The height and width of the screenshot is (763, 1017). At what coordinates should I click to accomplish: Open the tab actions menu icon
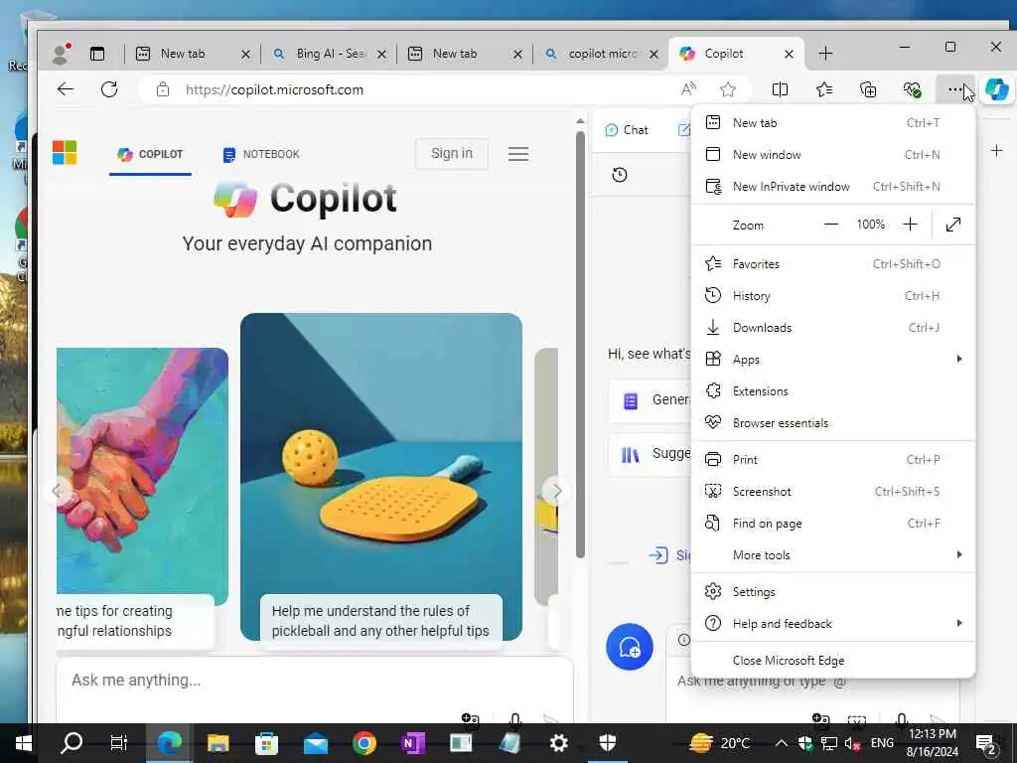tap(97, 54)
